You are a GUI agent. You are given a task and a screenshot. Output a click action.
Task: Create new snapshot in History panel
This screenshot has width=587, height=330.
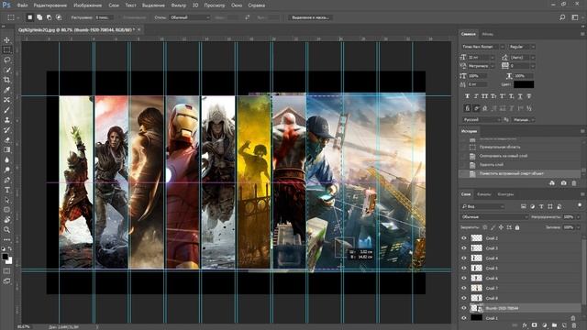(x=563, y=183)
